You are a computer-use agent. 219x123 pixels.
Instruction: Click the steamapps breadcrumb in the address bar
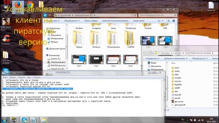click(165, 53)
